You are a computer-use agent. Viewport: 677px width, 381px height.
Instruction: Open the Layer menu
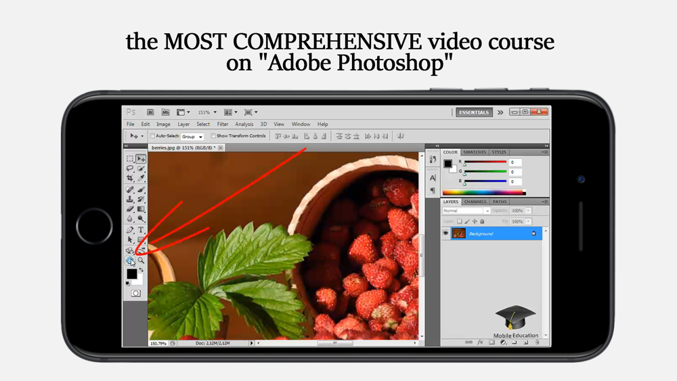pos(183,125)
